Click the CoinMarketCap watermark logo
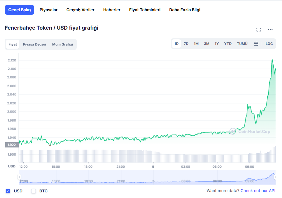Image resolution: width=282 pixels, height=198 pixels. point(250,131)
